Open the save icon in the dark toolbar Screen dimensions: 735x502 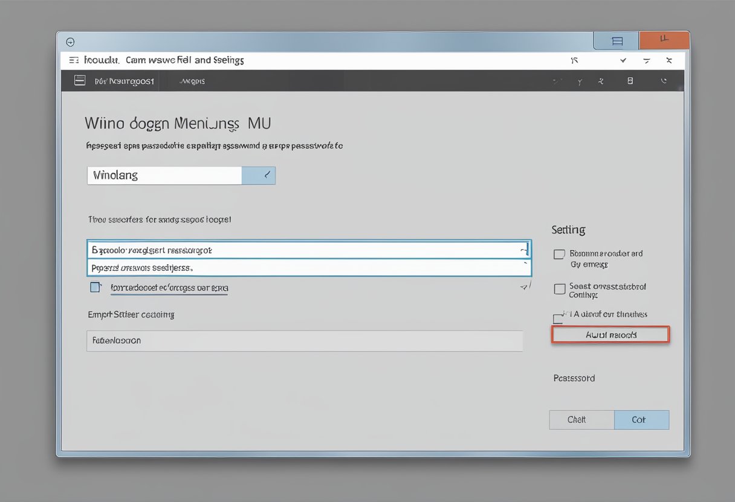tap(630, 80)
